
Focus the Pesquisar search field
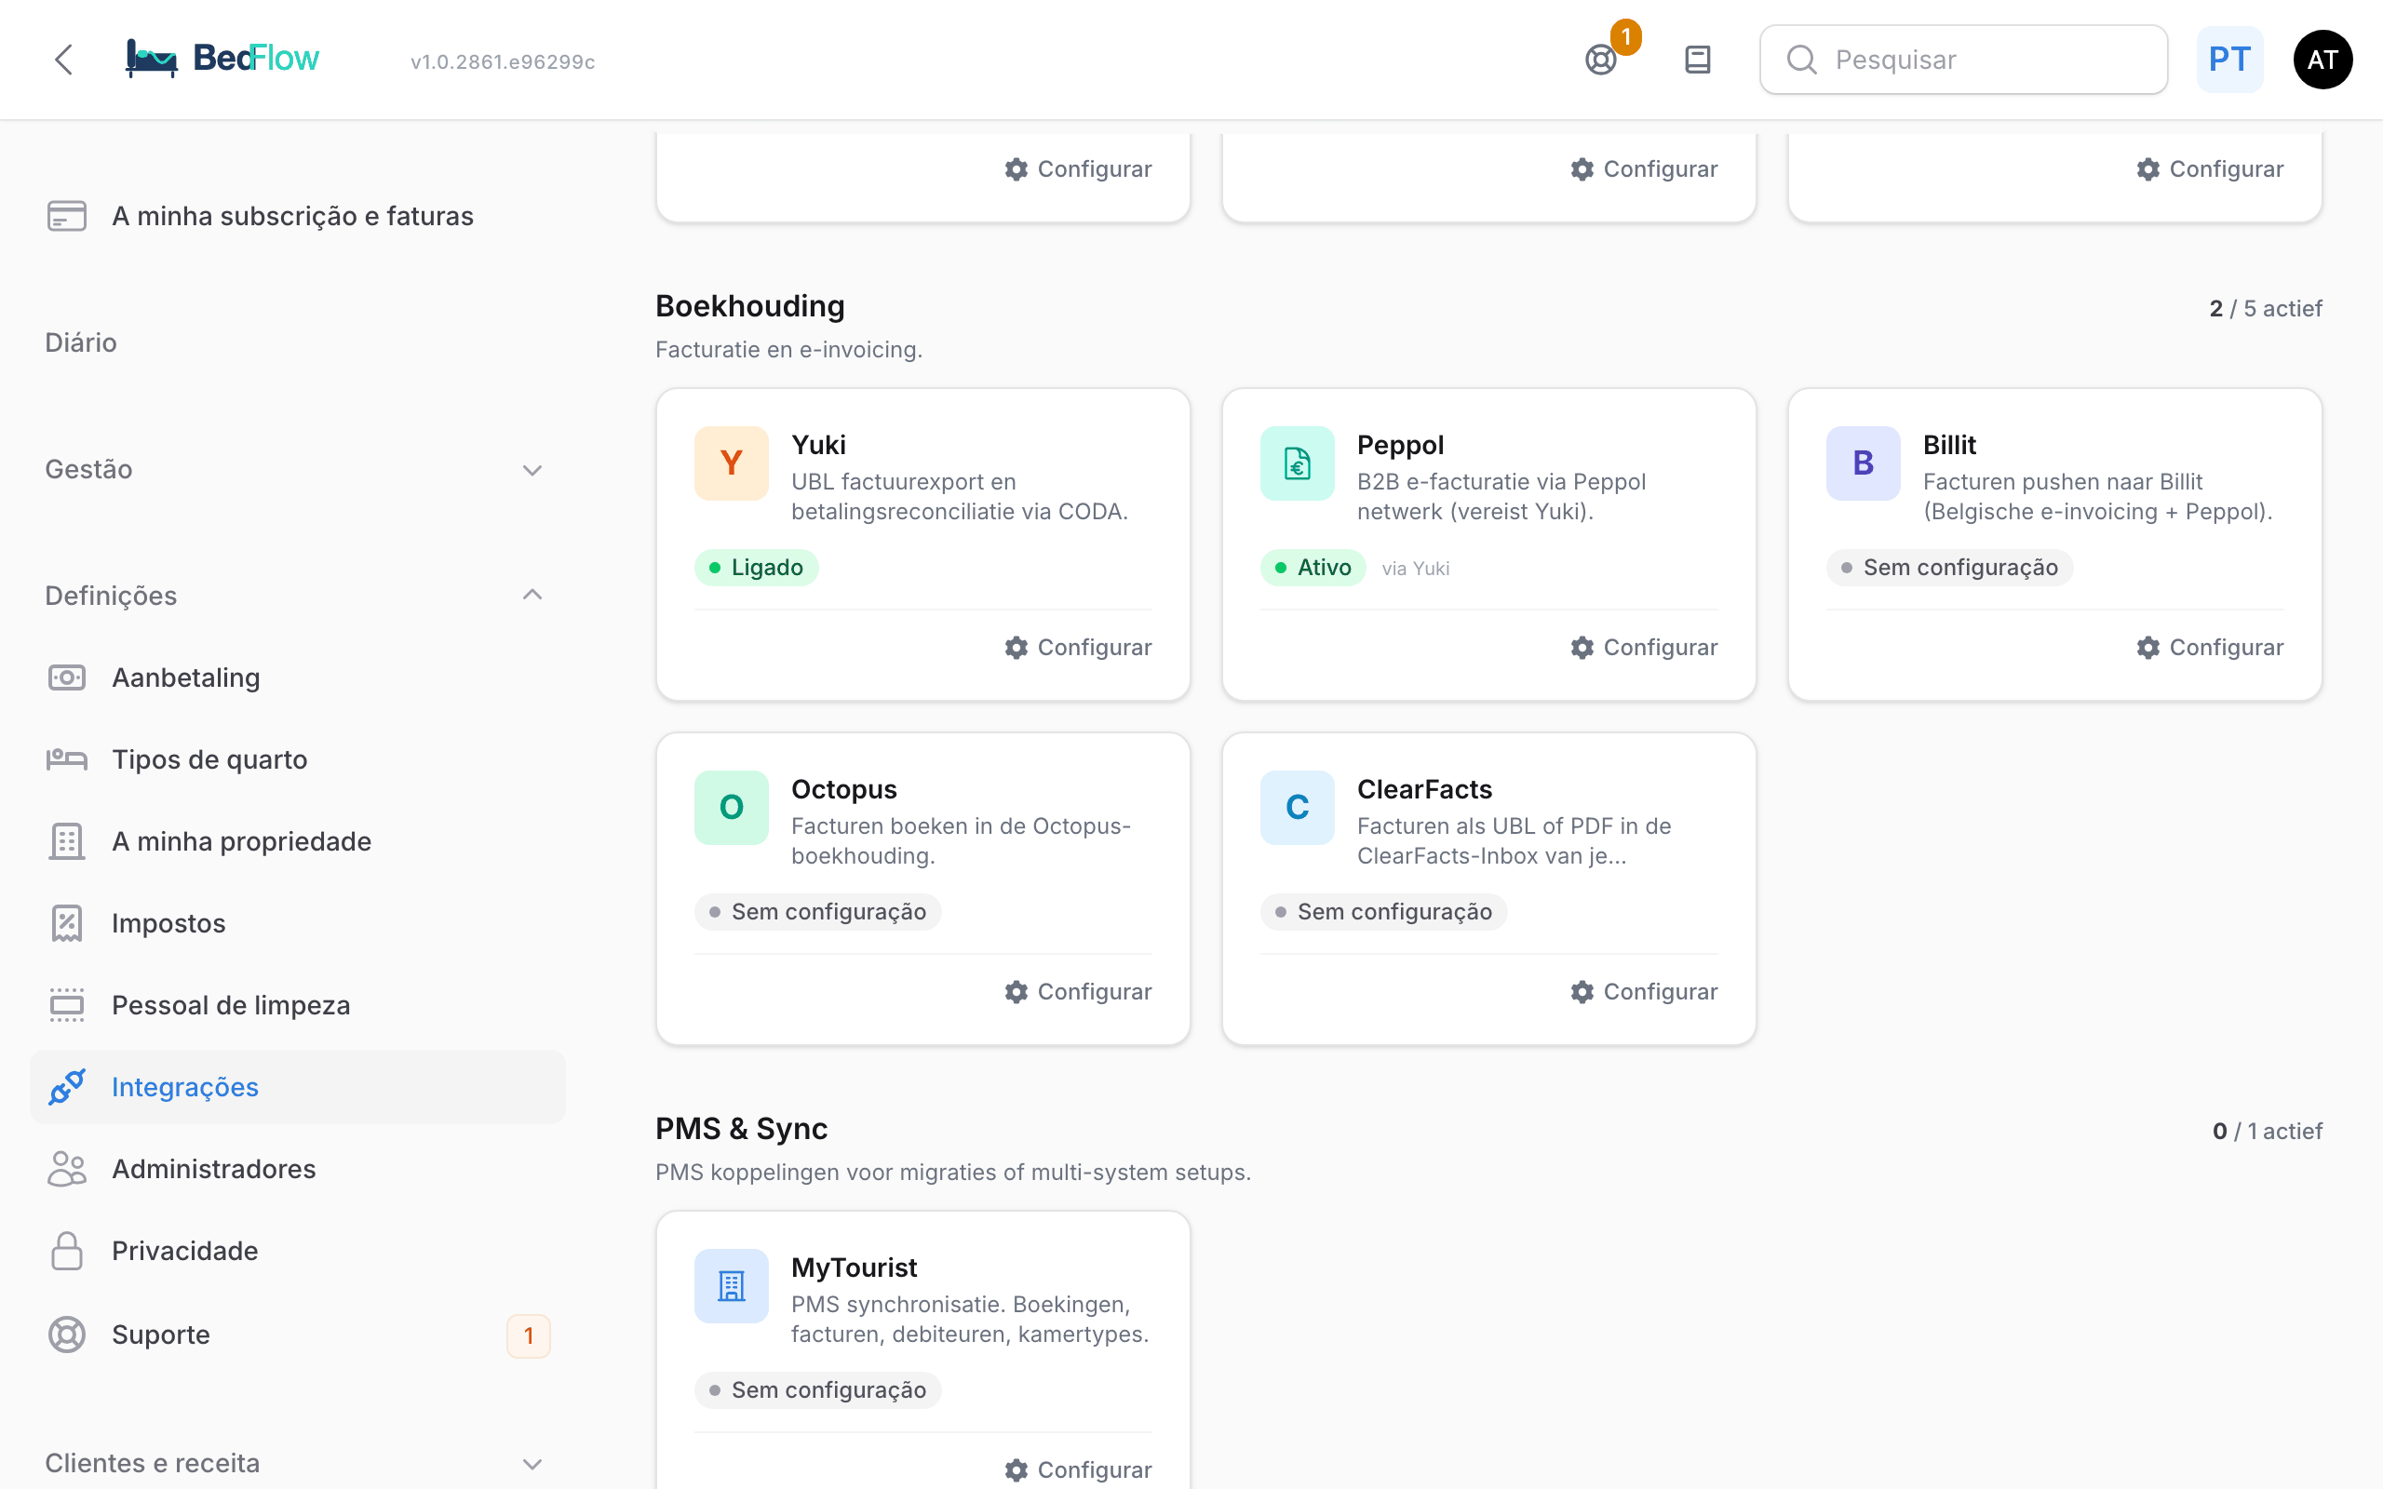(1962, 60)
